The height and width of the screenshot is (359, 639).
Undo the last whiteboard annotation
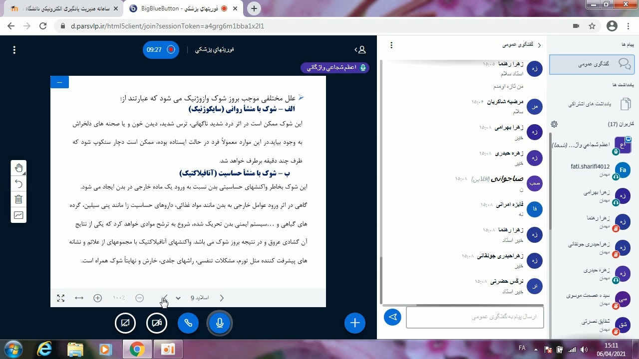click(18, 184)
